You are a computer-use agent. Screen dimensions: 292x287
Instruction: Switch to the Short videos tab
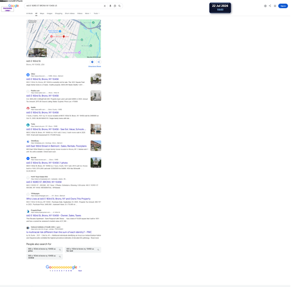pos(69,13)
